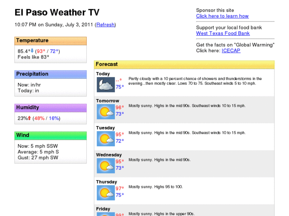The image size is (289, 216).
Task: Click Thursday's low temperature 75°
Action: click(120, 195)
